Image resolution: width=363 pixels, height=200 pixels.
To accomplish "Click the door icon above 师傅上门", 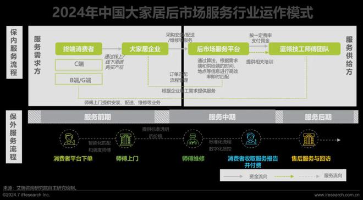I will [x=125, y=139].
